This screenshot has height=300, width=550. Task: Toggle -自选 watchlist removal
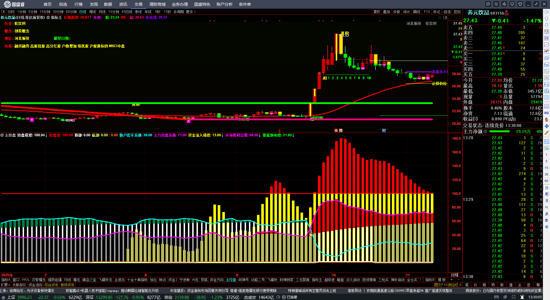[447, 12]
